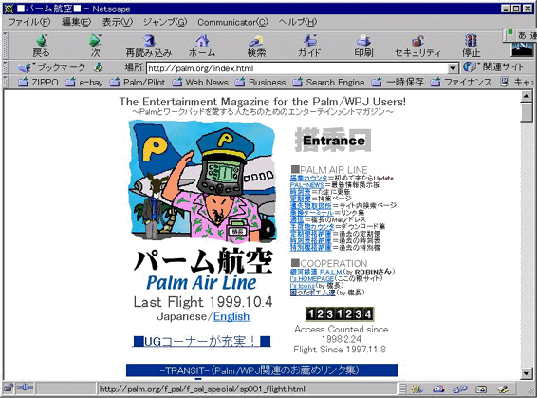Click the vertical scrollbar down arrow
The height and width of the screenshot is (398, 537).
pyautogui.click(x=527, y=373)
